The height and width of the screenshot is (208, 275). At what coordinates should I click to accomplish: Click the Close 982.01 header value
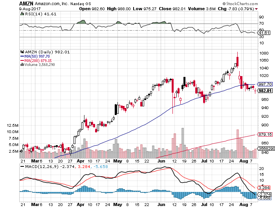tap(172, 9)
